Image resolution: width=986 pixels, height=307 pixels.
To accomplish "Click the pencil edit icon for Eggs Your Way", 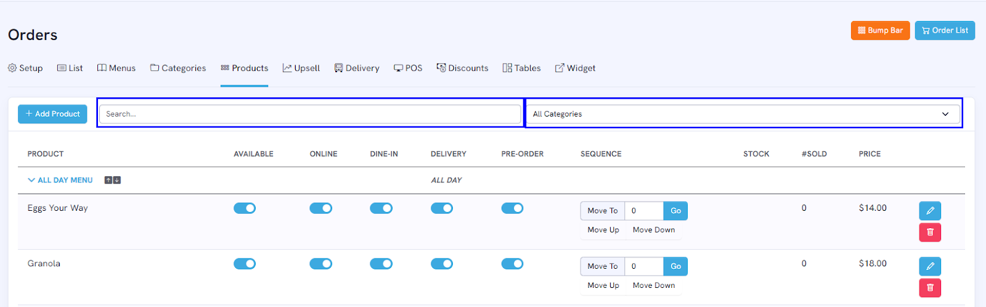I will pyautogui.click(x=930, y=211).
